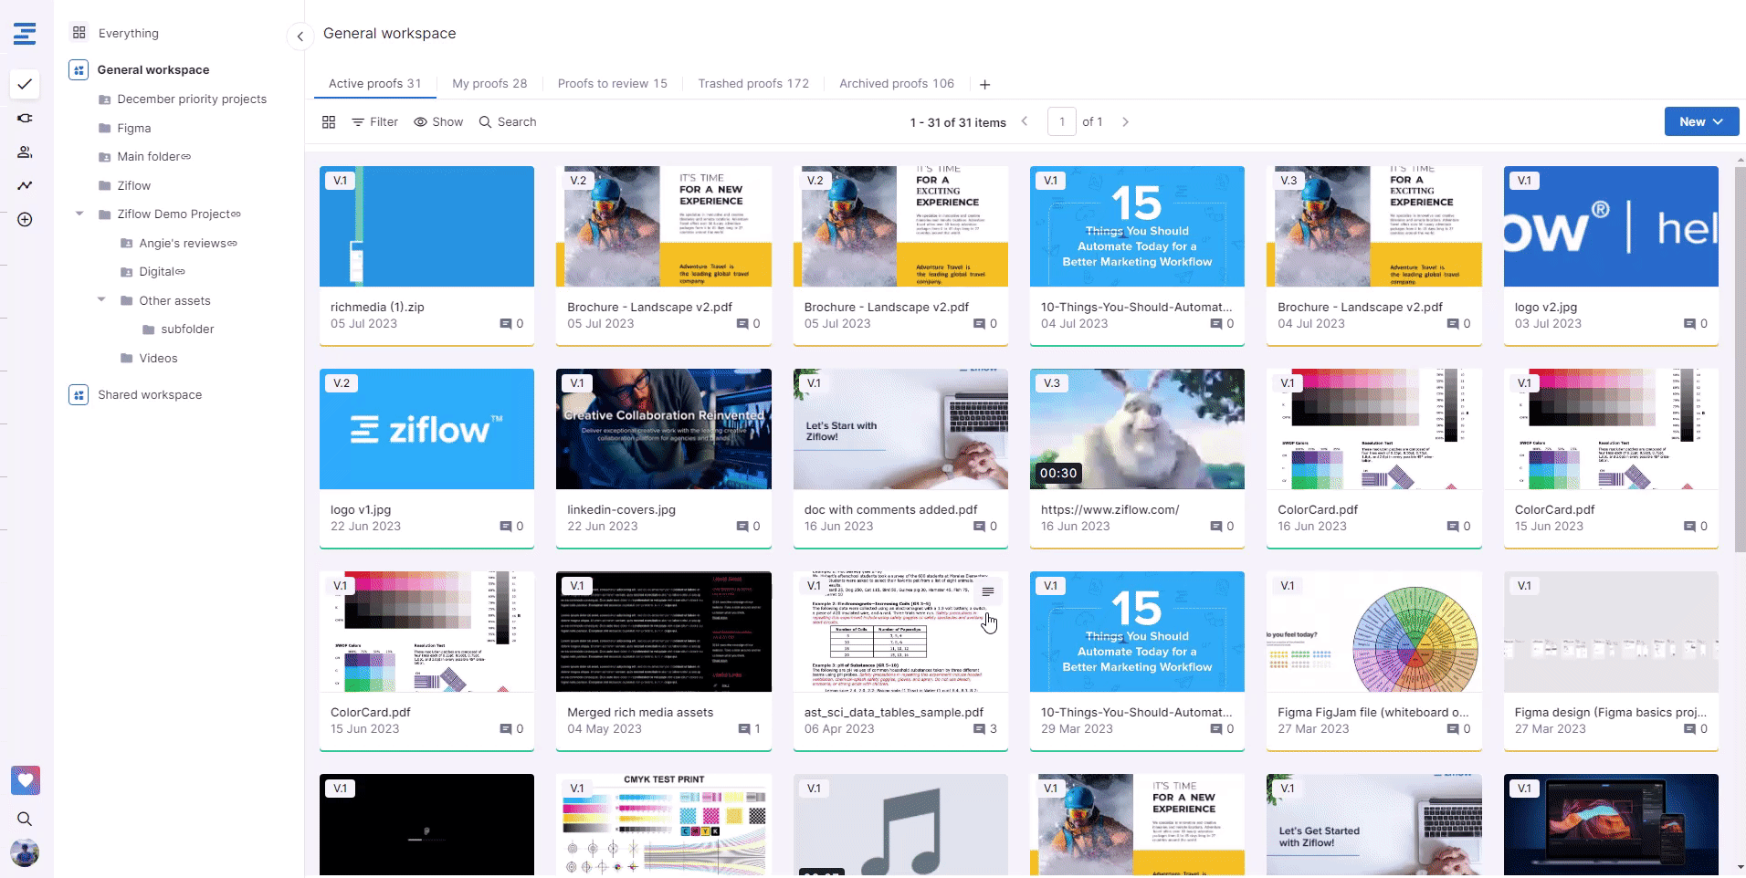Click the circled plus icon in sidebar
The image size is (1746, 878).
25,220
